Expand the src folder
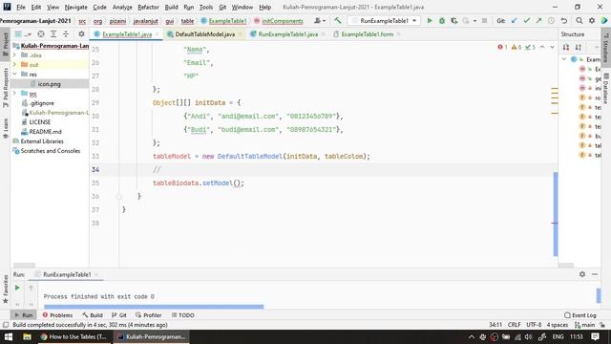The height and width of the screenshot is (344, 611). pos(15,94)
